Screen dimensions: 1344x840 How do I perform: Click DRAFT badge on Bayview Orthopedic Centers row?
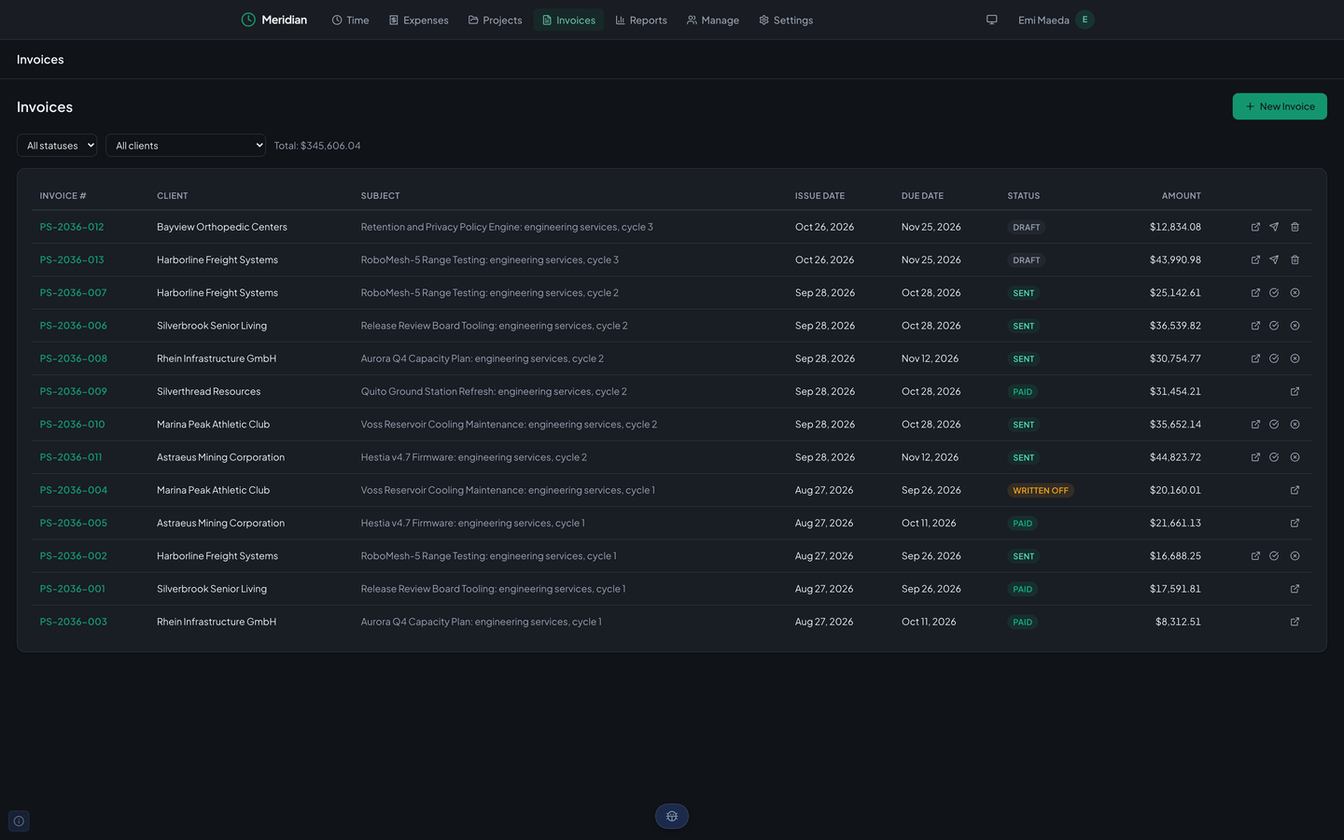[1027, 228]
